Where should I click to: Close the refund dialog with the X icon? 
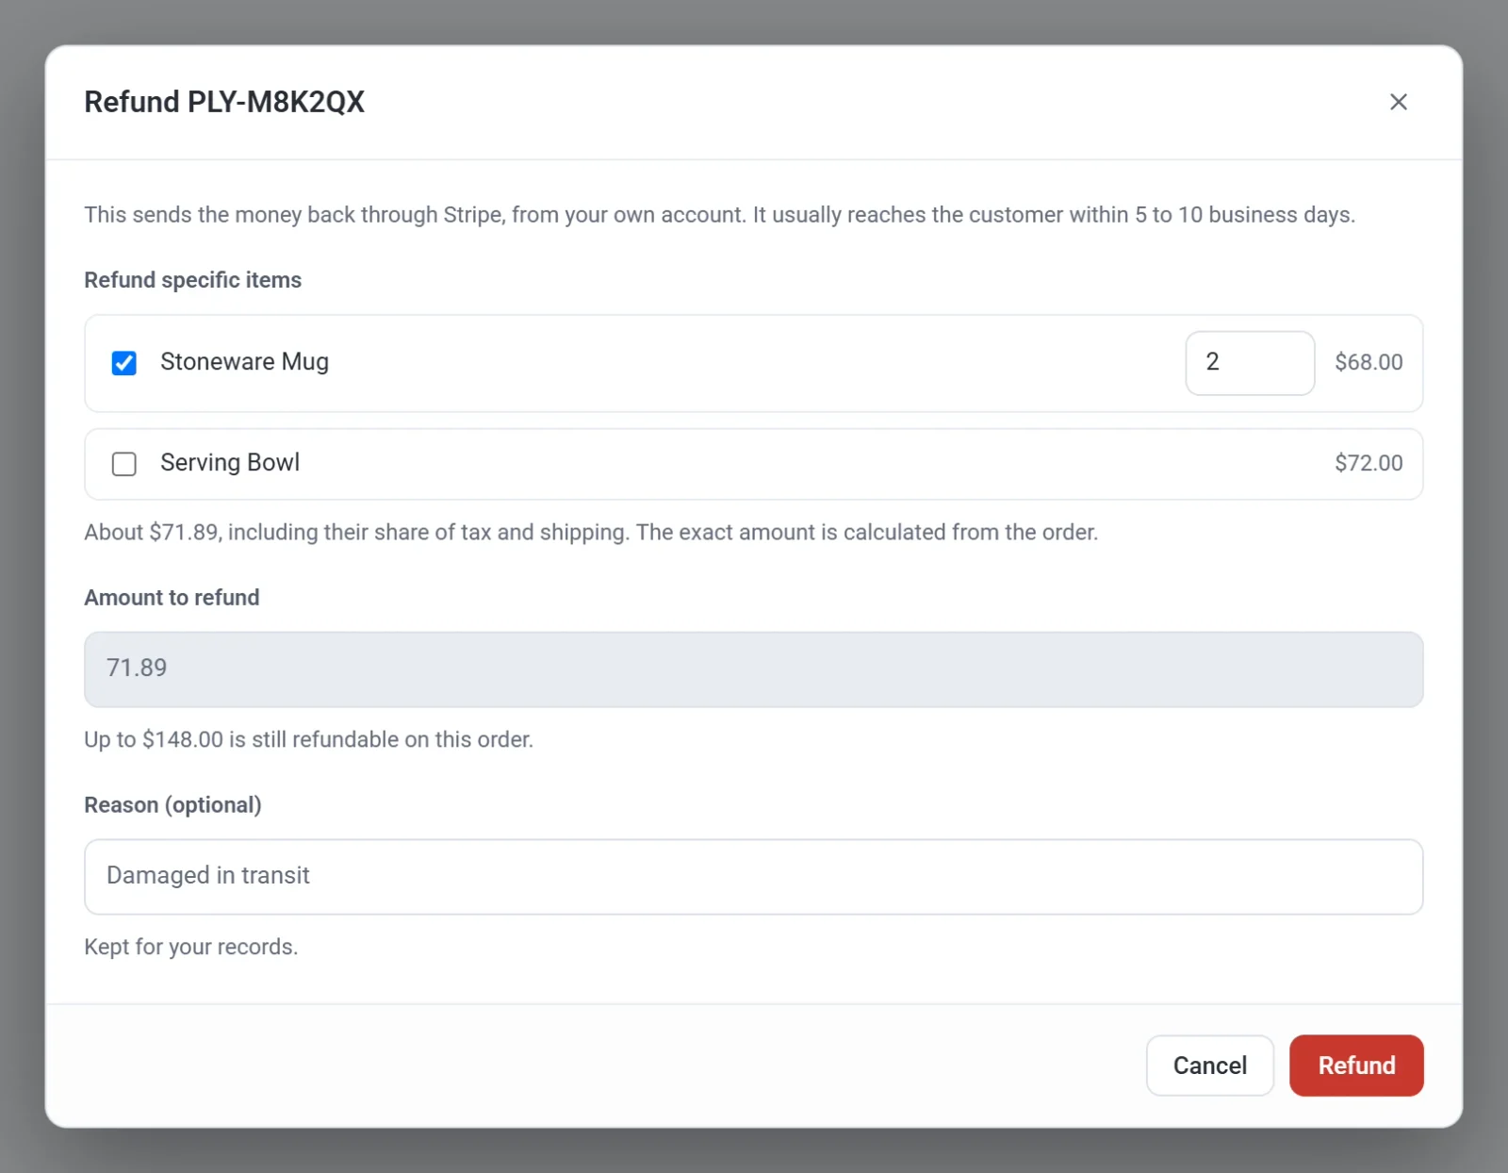[1398, 102]
